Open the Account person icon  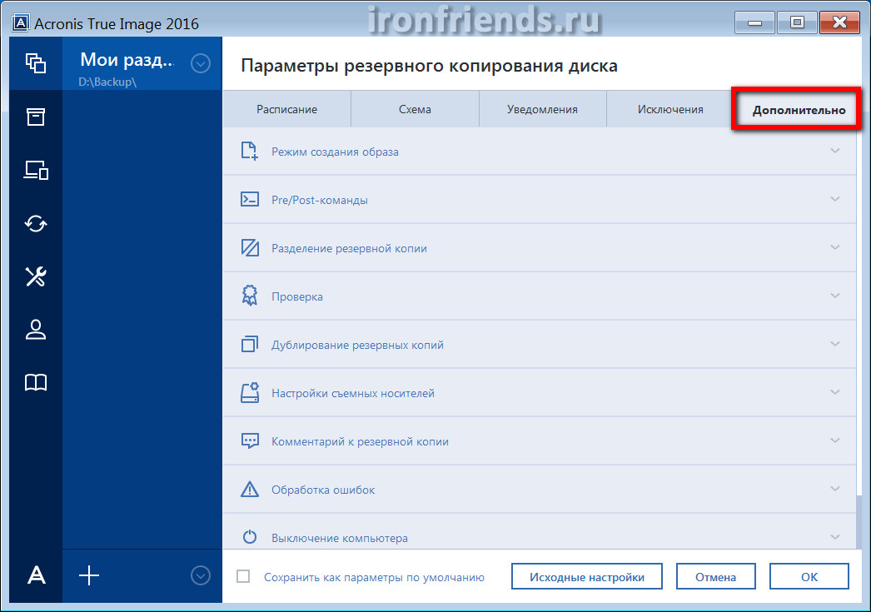tap(35, 330)
